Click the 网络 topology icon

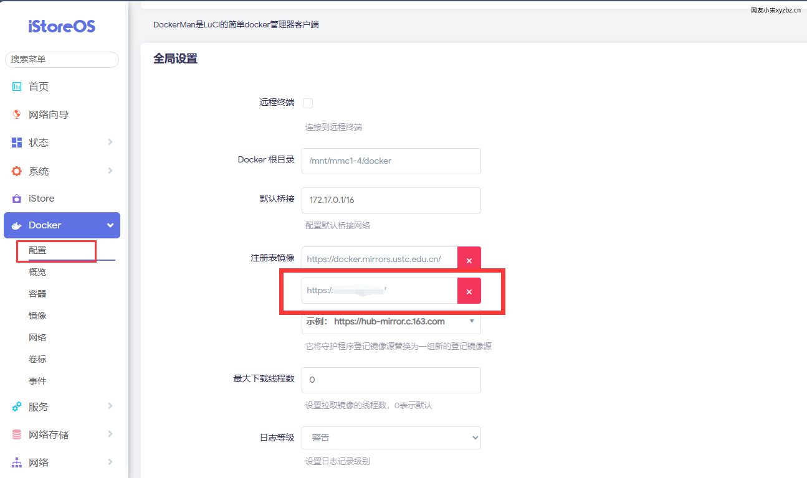[17, 462]
